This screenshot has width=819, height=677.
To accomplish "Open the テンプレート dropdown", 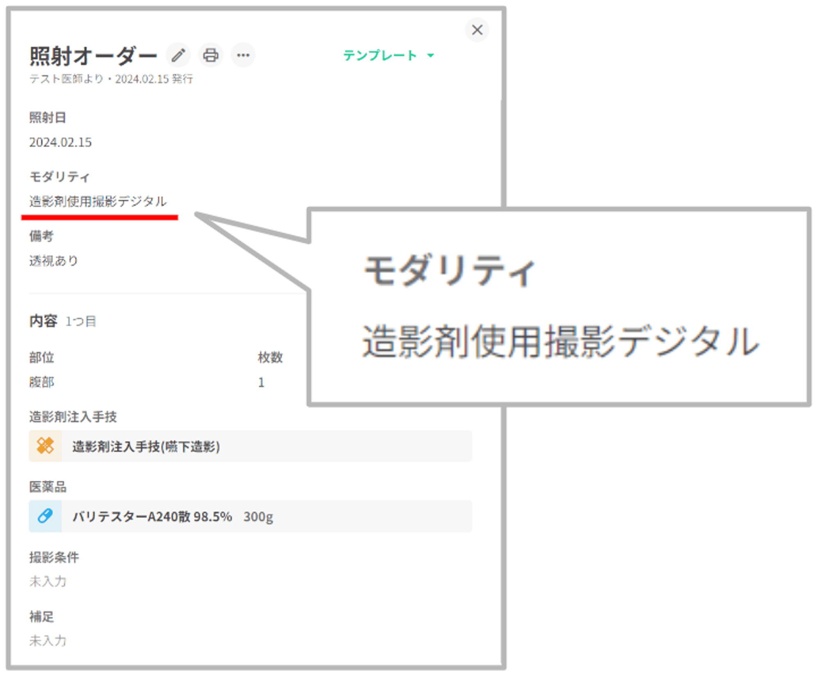I will [x=380, y=55].
